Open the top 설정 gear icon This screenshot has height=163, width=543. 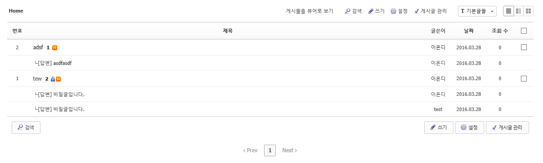pos(393,11)
